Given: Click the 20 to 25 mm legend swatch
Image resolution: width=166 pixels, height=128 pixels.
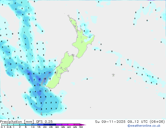Looking at the screenshot, I should tap(47, 125).
